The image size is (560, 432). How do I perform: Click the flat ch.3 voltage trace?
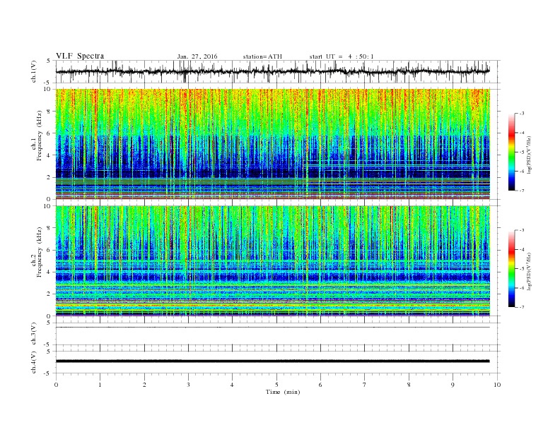(x=272, y=327)
